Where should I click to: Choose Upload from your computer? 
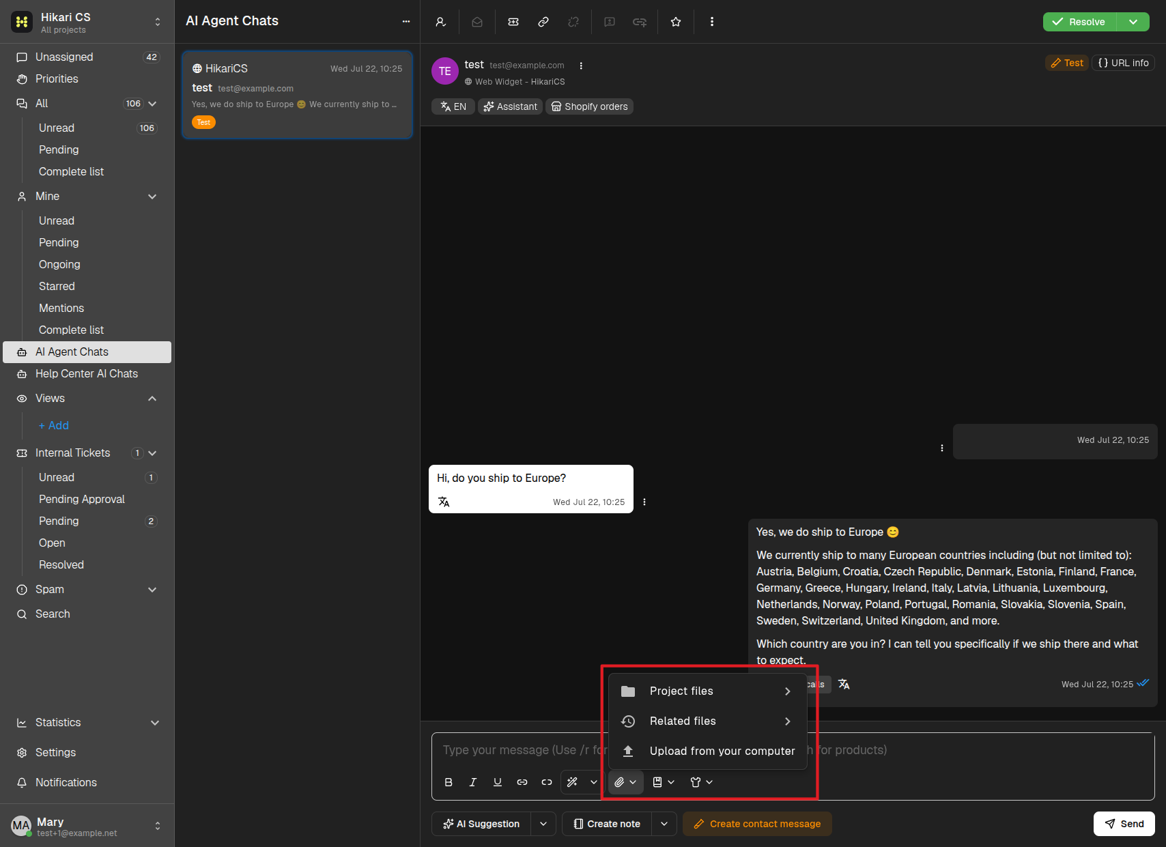(x=708, y=751)
